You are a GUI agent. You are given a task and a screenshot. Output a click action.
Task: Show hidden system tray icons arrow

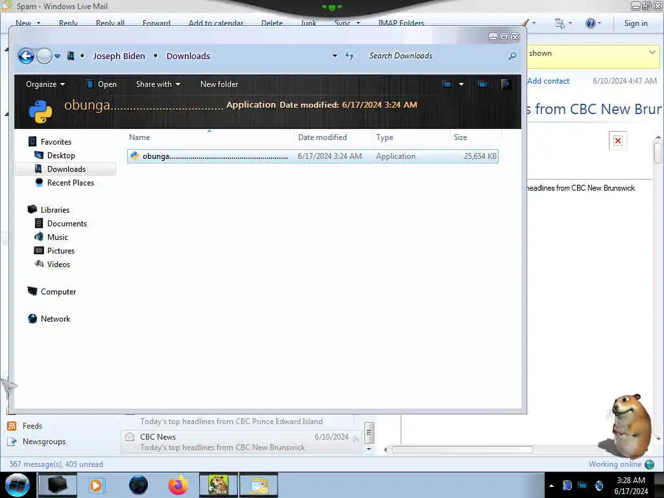(x=551, y=486)
